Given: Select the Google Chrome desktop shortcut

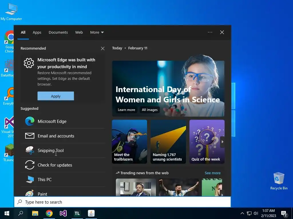Looking at the screenshot, I should click(9, 42).
